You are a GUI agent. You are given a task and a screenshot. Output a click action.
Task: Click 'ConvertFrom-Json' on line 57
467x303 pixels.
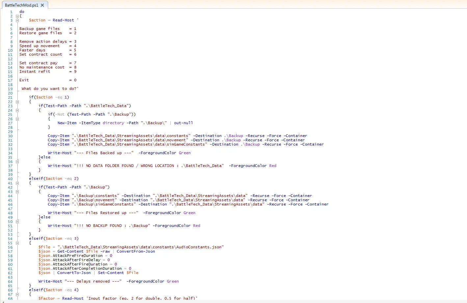[136, 251]
